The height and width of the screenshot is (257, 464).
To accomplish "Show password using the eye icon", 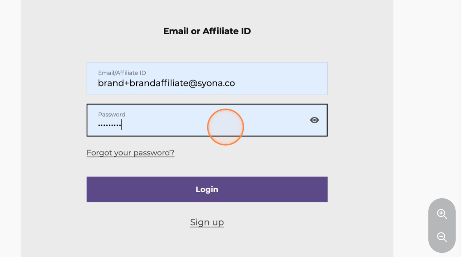I will (314, 120).
